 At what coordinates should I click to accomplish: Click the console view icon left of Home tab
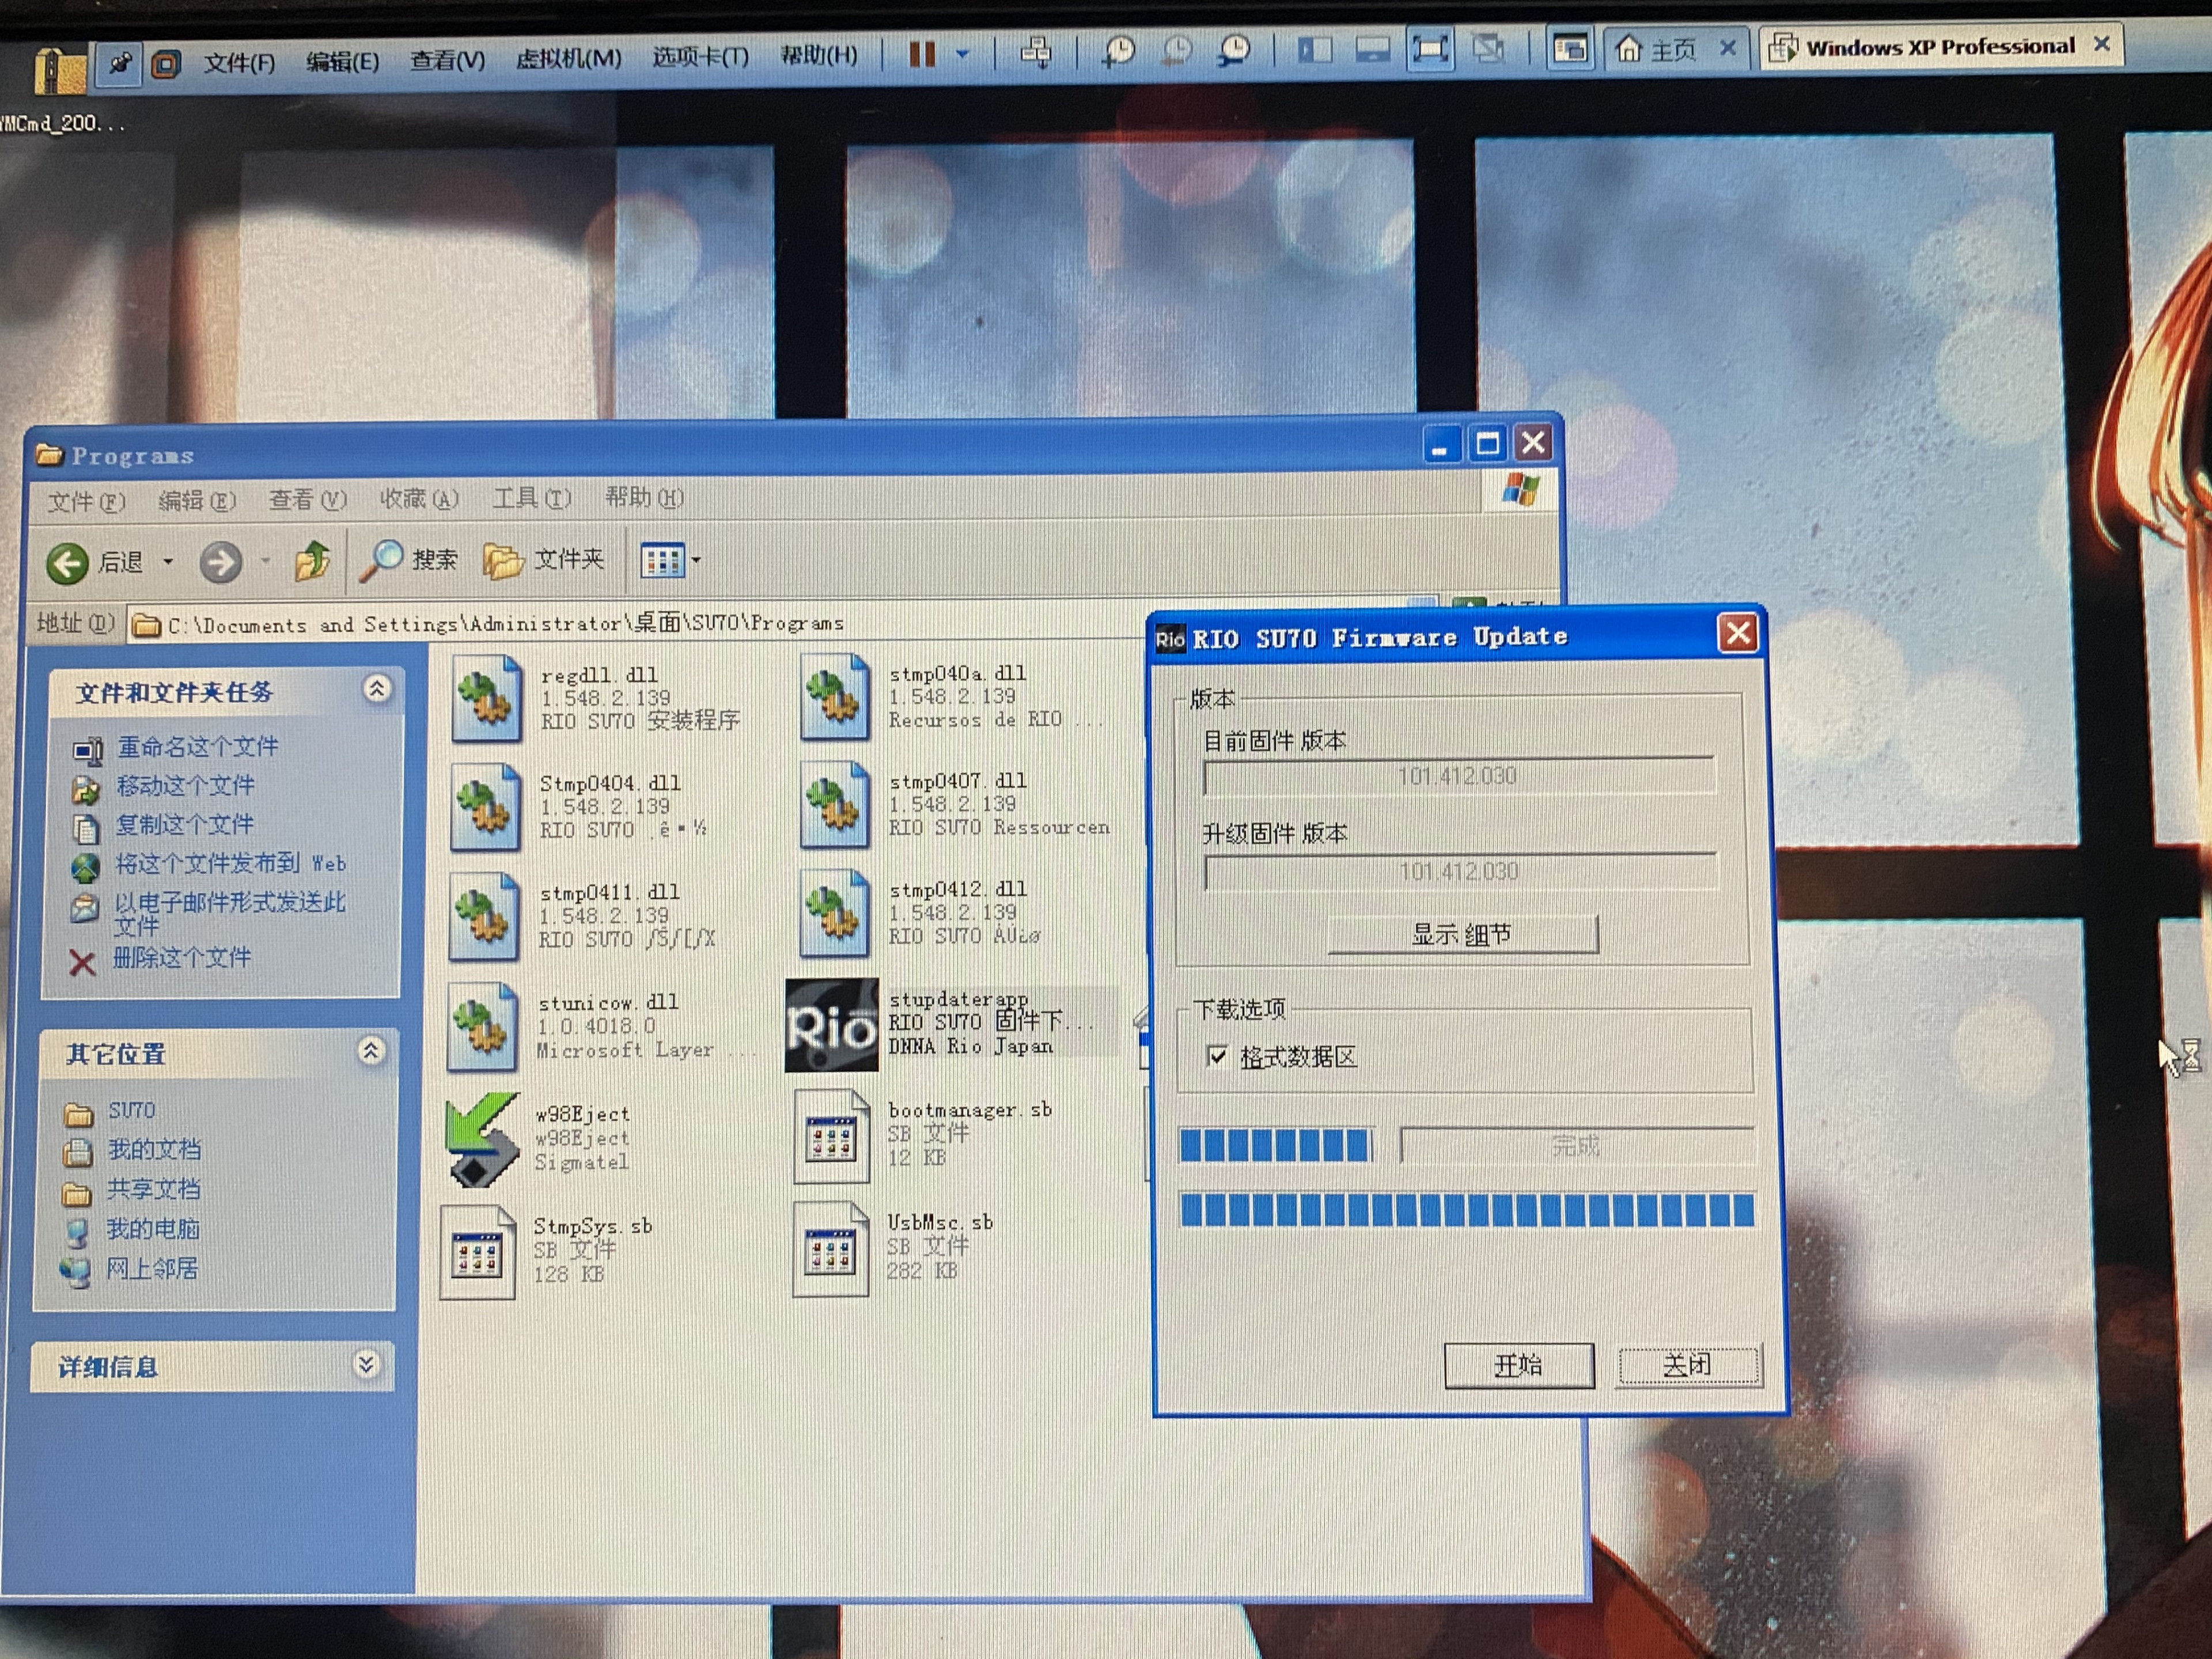click(1570, 48)
